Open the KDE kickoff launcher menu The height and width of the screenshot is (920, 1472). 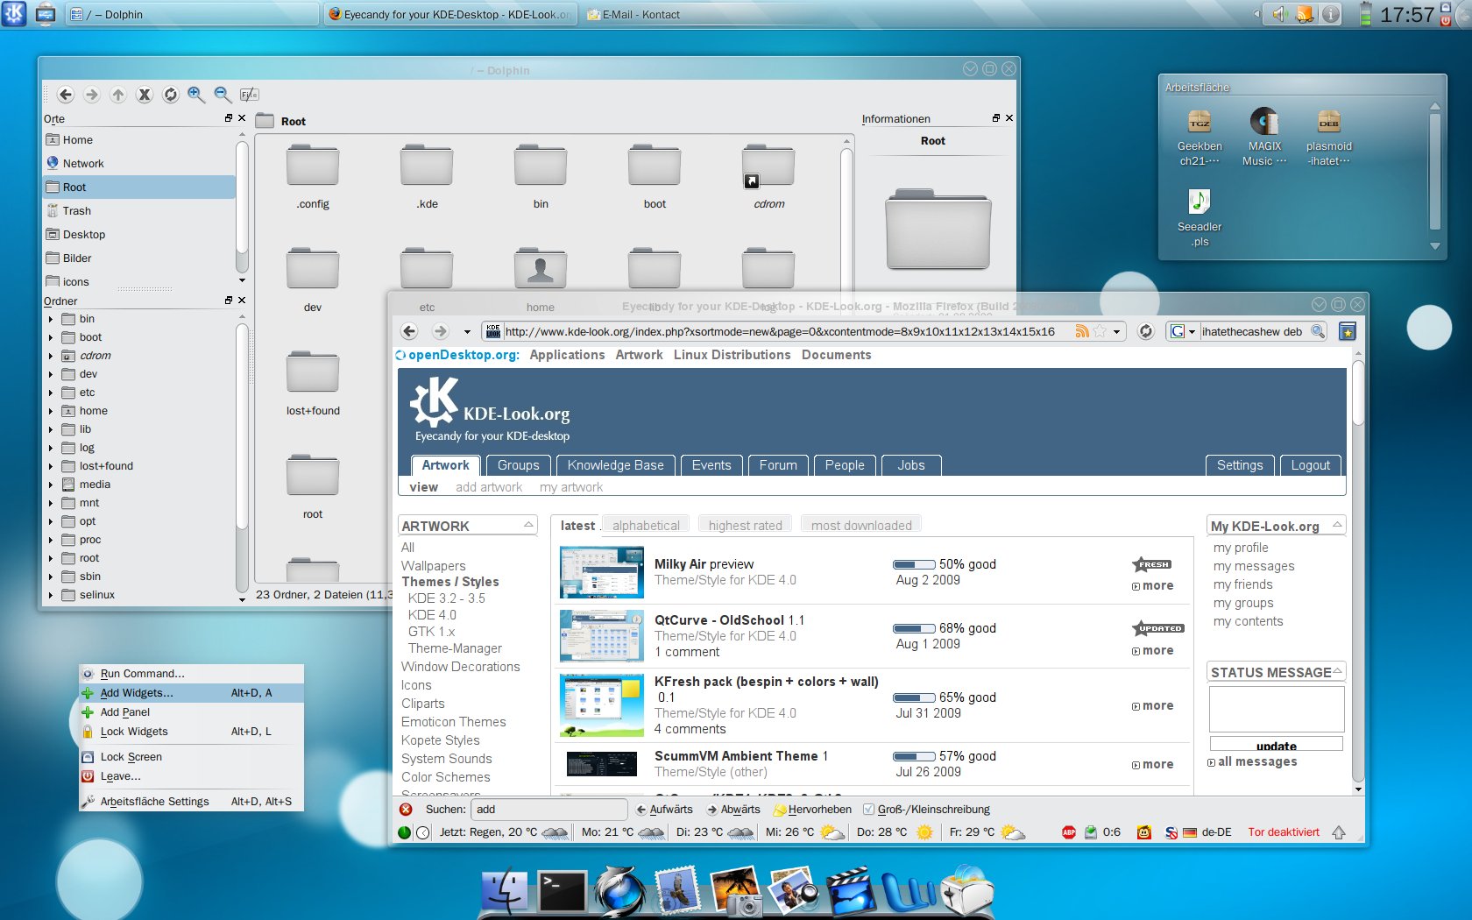(14, 14)
